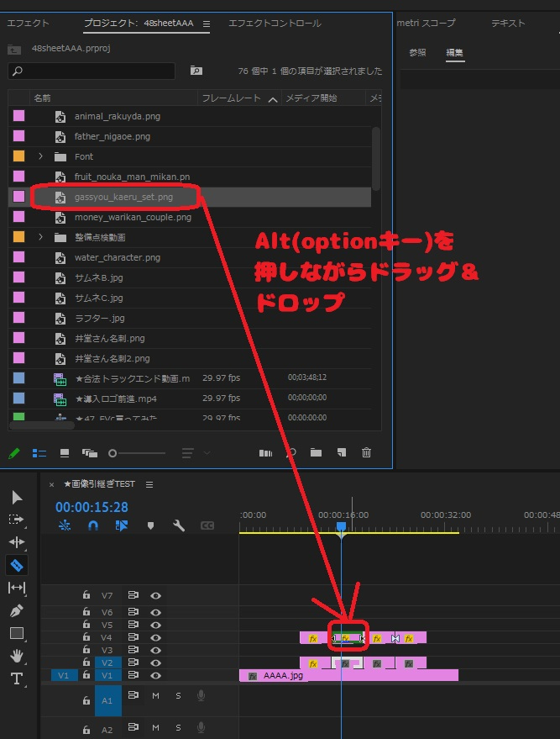This screenshot has height=739, width=560.
Task: Toggle sync lock on V2
Action: (x=133, y=662)
